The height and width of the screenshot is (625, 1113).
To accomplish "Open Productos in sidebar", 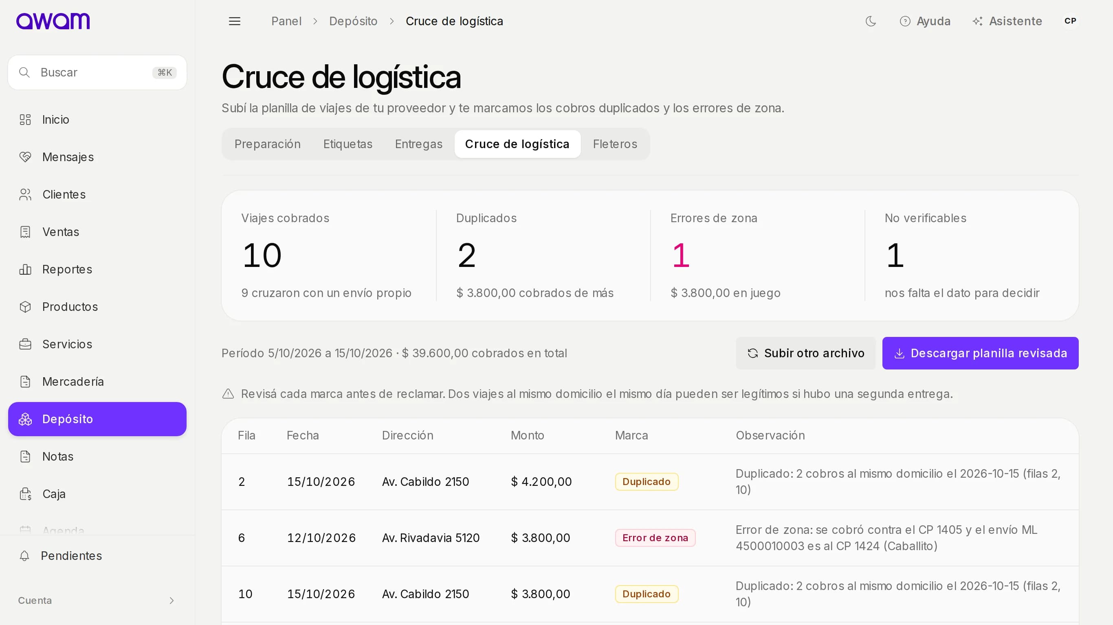I will [x=97, y=307].
